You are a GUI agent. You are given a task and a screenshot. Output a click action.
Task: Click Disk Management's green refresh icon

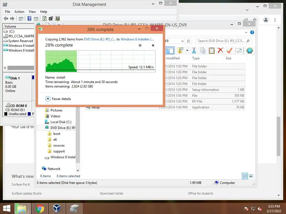(x=44, y=18)
